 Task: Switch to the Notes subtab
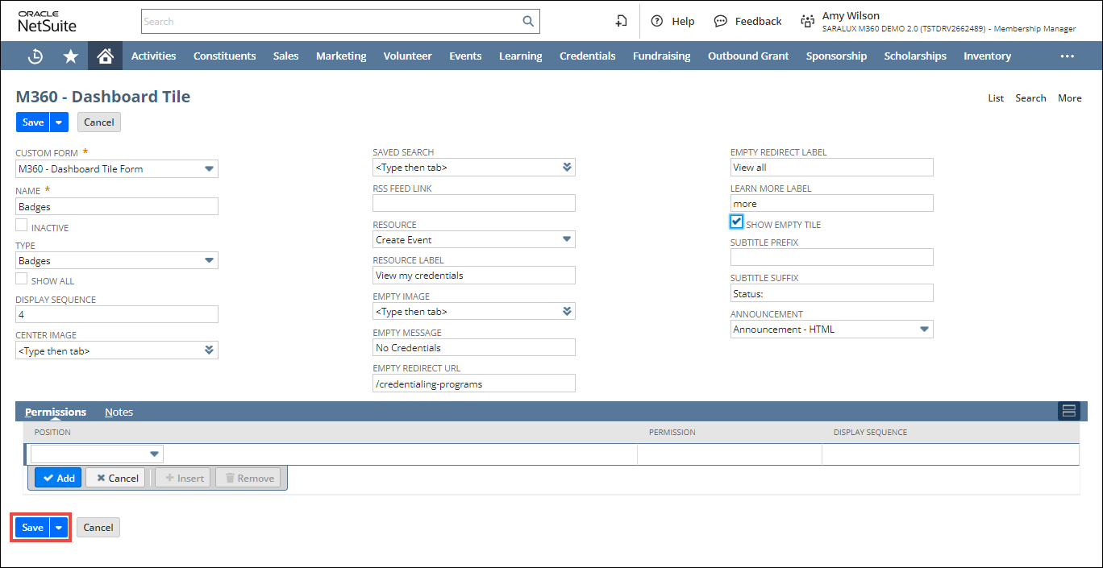coord(119,413)
